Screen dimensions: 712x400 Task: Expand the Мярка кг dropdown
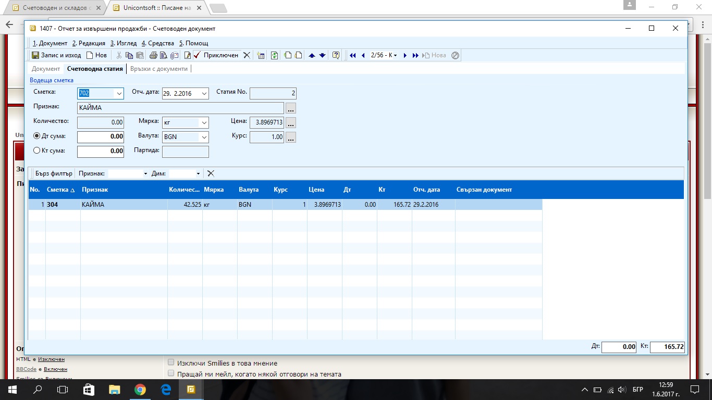204,123
